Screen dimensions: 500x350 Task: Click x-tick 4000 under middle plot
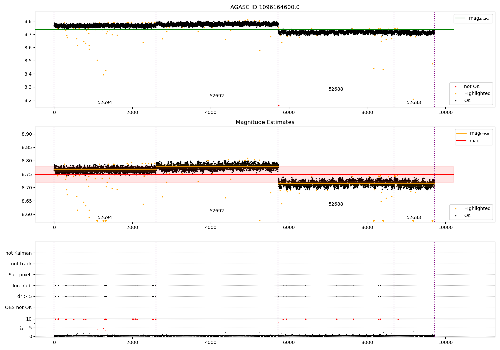coord(211,228)
